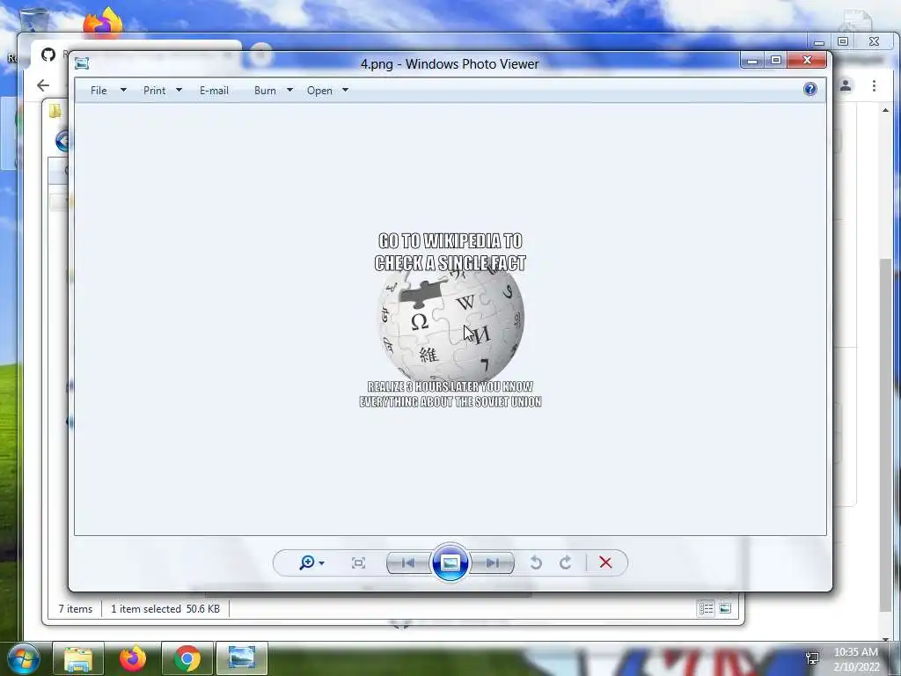Go to the next photo
Image resolution: width=901 pixels, height=676 pixels.
(x=493, y=562)
